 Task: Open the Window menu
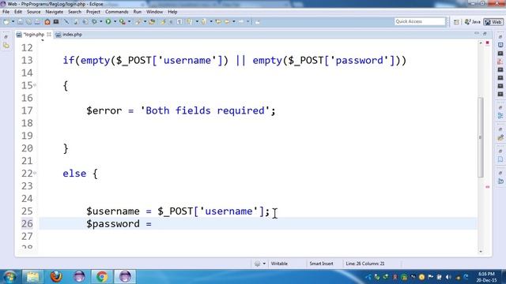(x=155, y=12)
